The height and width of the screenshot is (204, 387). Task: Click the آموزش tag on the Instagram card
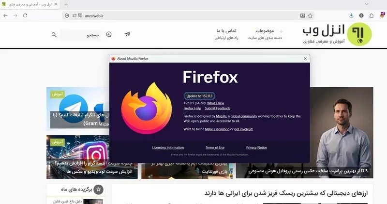click(x=58, y=142)
